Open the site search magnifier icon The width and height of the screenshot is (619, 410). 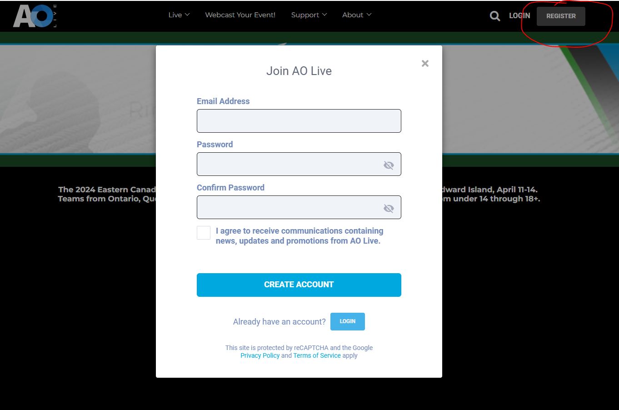494,16
